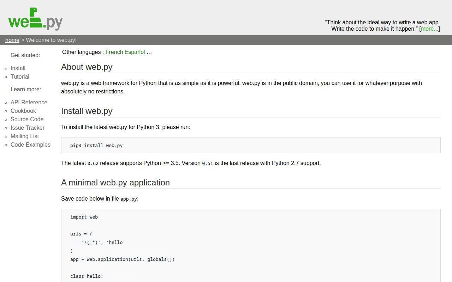This screenshot has height=282, width=452.
Task: Click the "Learn more:" sidebar label
Action: tap(26, 90)
